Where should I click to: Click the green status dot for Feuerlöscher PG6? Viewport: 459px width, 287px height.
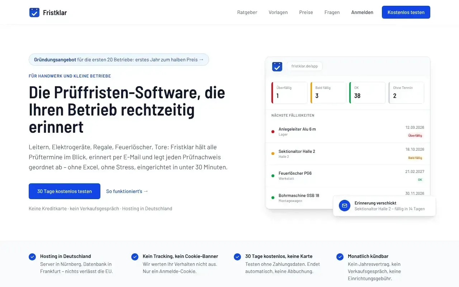(x=273, y=176)
